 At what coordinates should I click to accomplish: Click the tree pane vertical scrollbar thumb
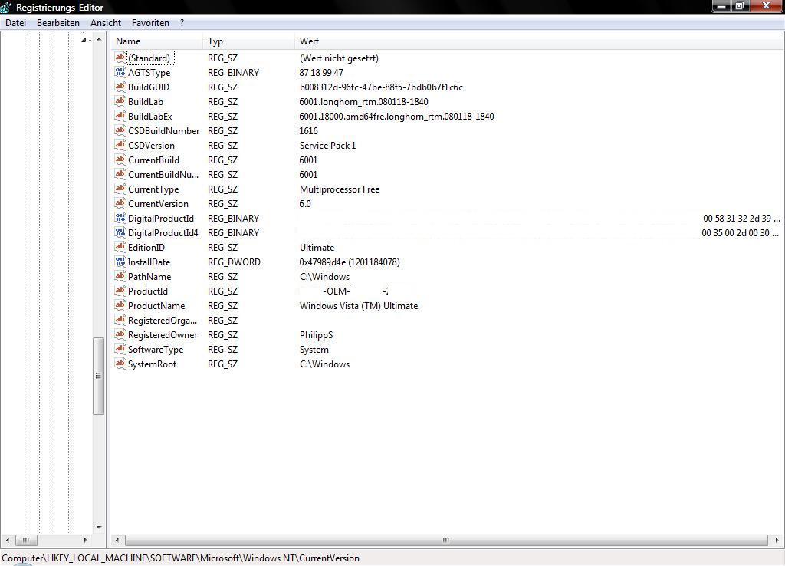click(x=99, y=376)
